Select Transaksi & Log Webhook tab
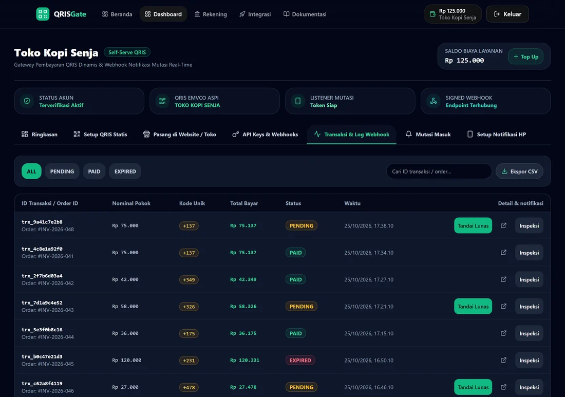This screenshot has width=565, height=397. 351,135
